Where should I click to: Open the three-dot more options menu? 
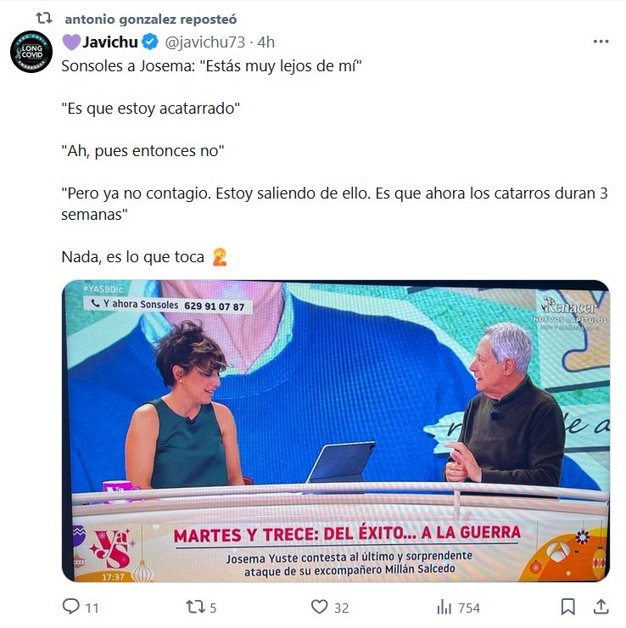tap(601, 42)
